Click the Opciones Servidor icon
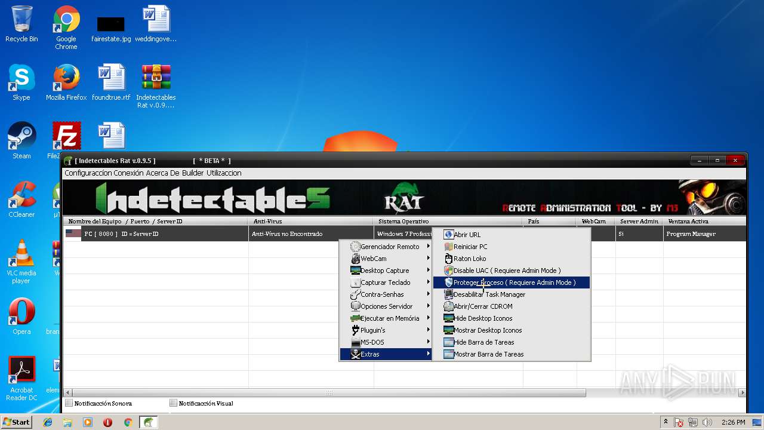Image resolution: width=764 pixels, height=430 pixels. 355,306
